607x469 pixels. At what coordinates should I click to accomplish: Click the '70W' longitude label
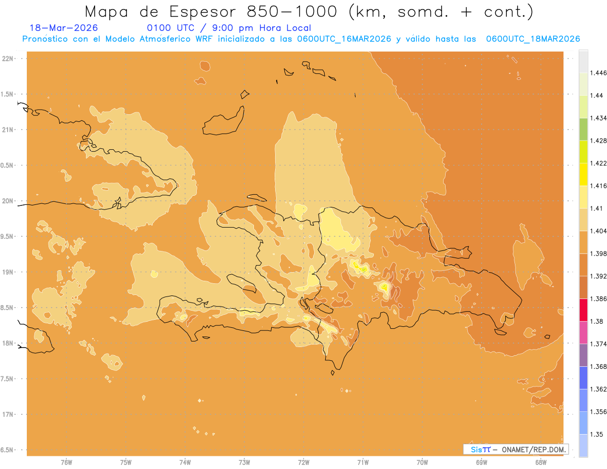(422, 462)
